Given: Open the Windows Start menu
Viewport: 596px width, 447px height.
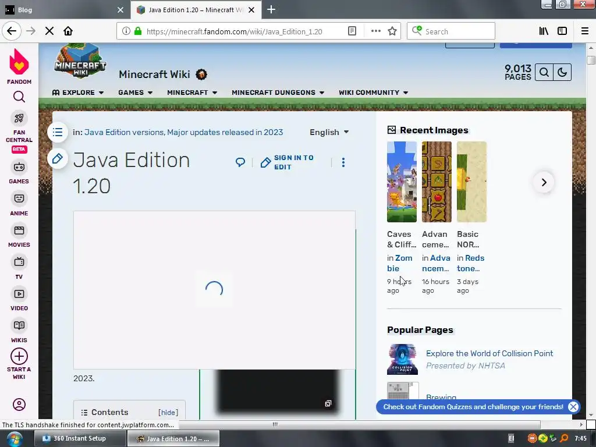Looking at the screenshot, I should tap(15, 439).
